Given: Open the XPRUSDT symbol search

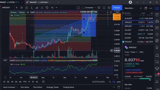Looking at the screenshot, I should click(6, 8).
